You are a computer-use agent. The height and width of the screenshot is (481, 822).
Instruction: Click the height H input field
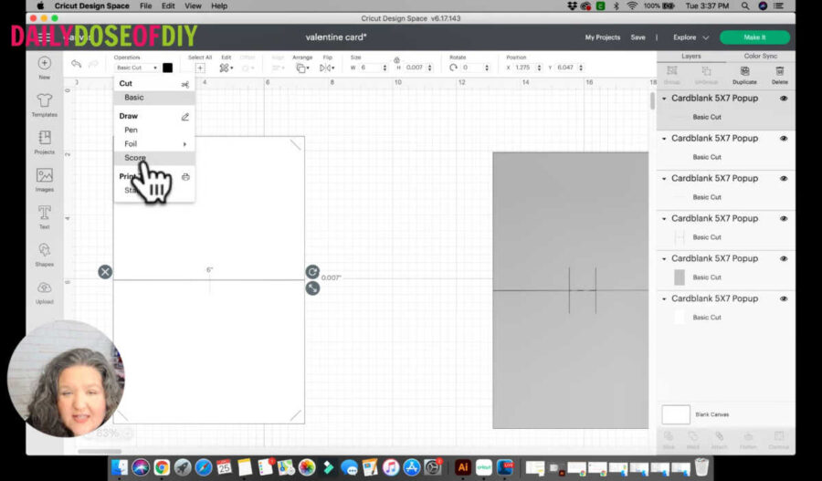(x=414, y=68)
